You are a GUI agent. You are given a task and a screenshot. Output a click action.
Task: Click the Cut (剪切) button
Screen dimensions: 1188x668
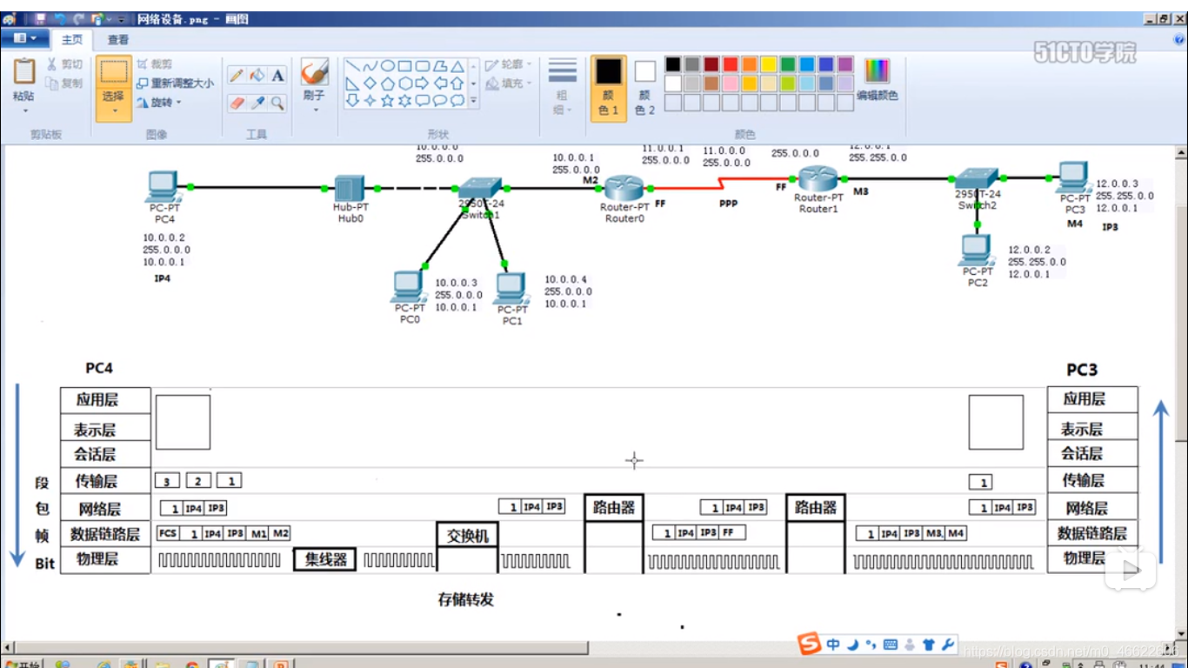(65, 64)
